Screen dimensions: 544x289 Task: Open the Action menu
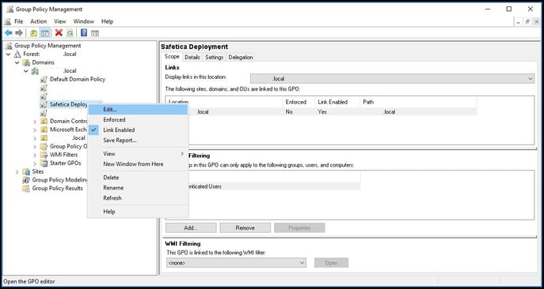[39, 21]
